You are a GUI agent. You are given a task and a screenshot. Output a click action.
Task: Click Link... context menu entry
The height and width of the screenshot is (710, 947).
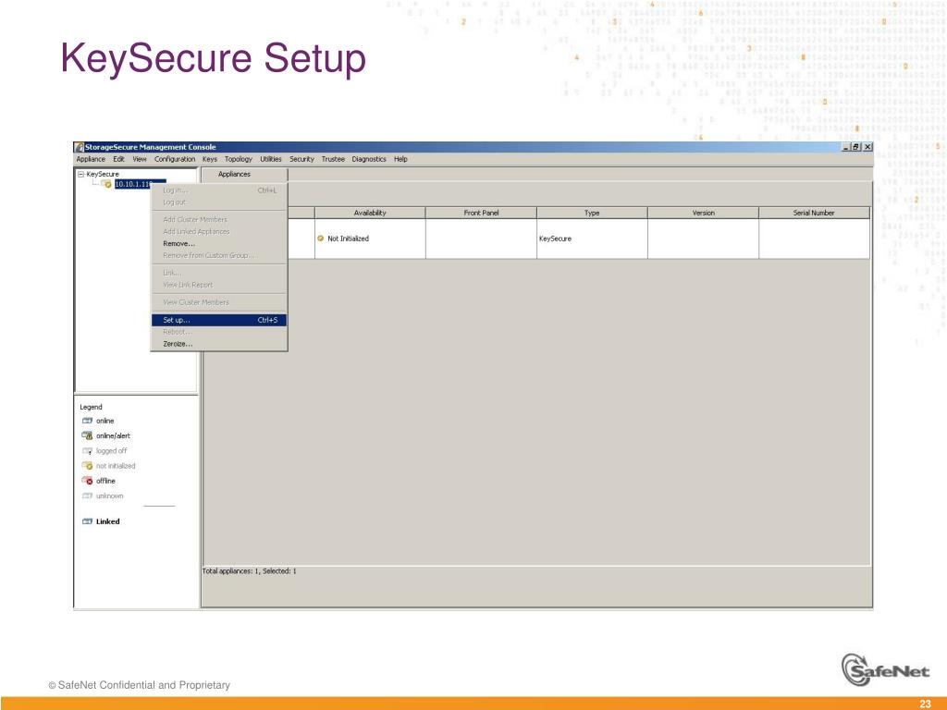coord(218,273)
